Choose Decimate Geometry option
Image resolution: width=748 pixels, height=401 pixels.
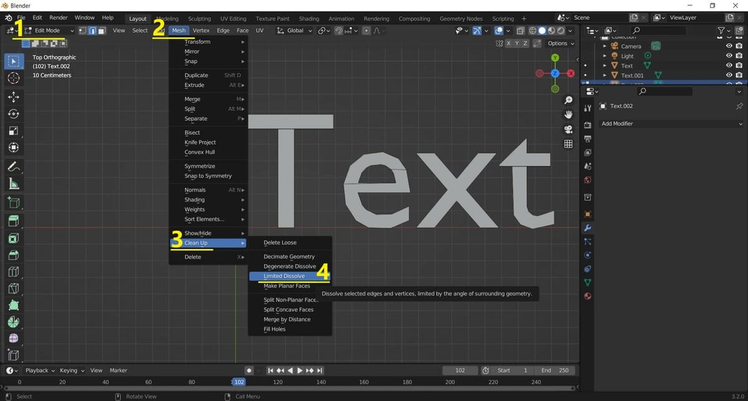[290, 256]
